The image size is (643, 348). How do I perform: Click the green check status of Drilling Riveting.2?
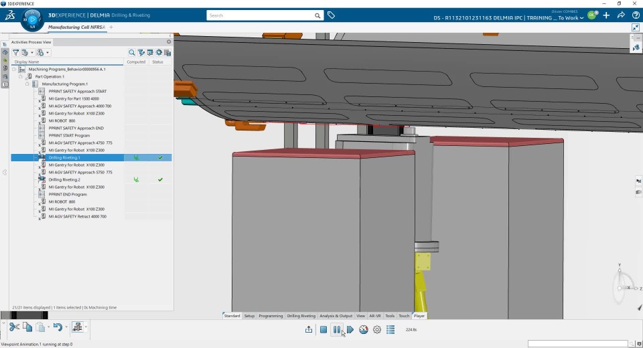click(160, 179)
